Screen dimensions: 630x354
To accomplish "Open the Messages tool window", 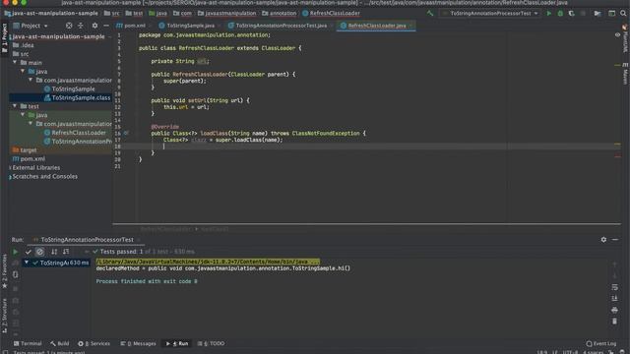I will (138, 343).
